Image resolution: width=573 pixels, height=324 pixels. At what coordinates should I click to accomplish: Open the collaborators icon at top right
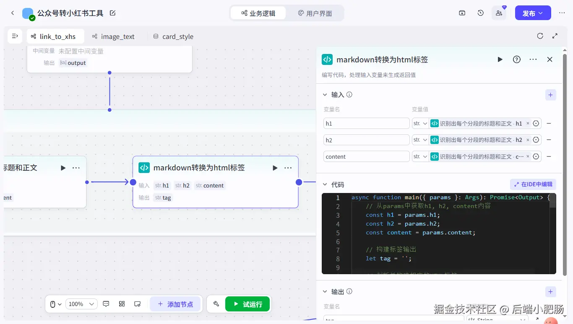pos(499,13)
